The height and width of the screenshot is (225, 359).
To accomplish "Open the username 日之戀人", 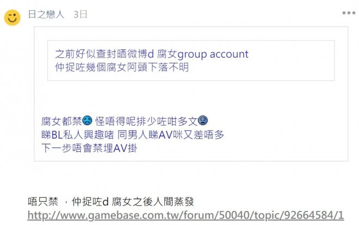I will coord(46,15).
